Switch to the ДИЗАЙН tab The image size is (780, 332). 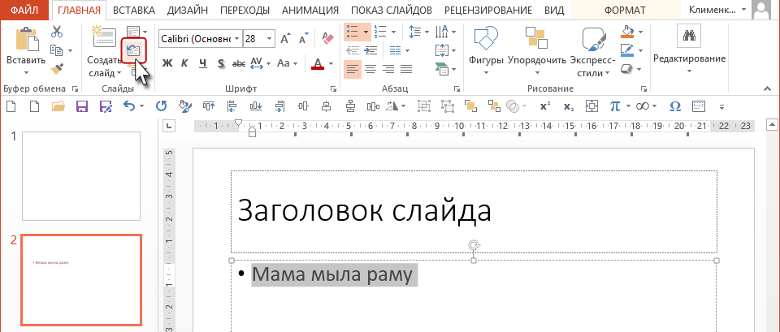click(187, 10)
